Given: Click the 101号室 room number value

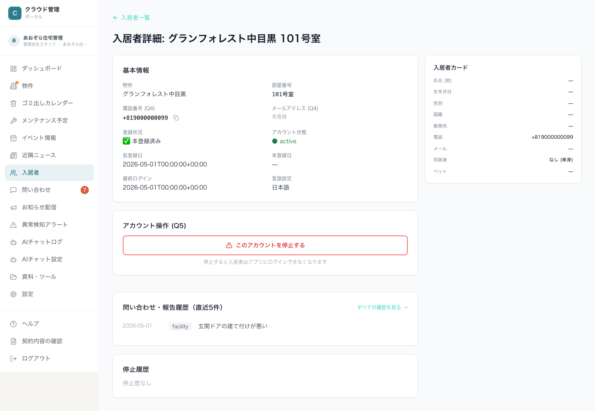Looking at the screenshot, I should (283, 94).
